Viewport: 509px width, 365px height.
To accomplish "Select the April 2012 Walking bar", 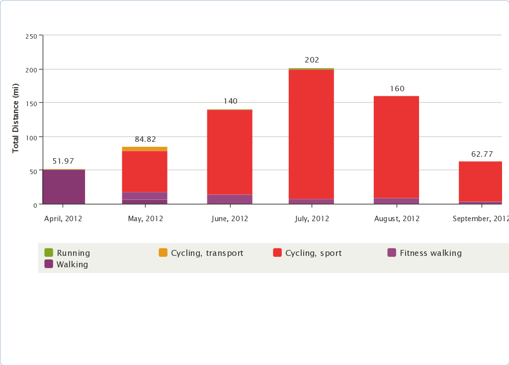I will 64,187.
